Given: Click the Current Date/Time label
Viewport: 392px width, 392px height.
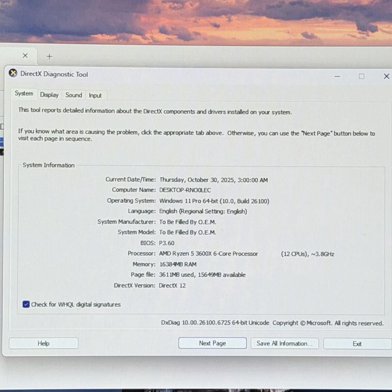Looking at the screenshot, I should click(131, 179).
